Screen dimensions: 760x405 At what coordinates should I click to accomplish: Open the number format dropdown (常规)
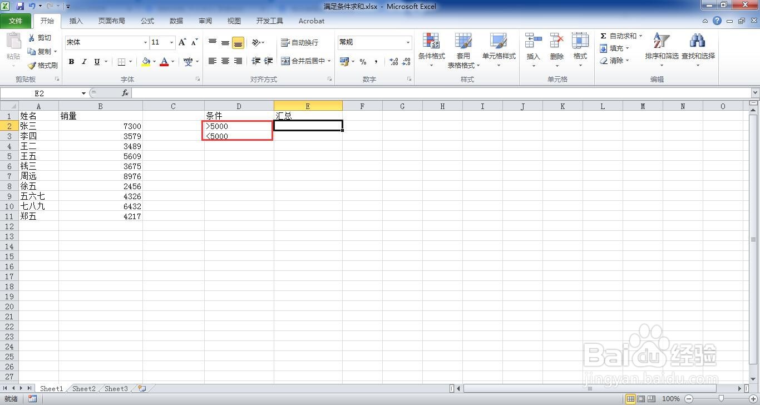coord(408,42)
